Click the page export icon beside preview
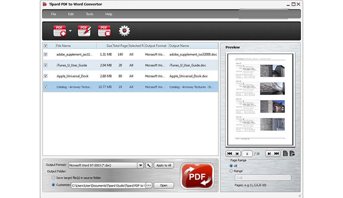This screenshot has width=343, height=198. pos(292,153)
